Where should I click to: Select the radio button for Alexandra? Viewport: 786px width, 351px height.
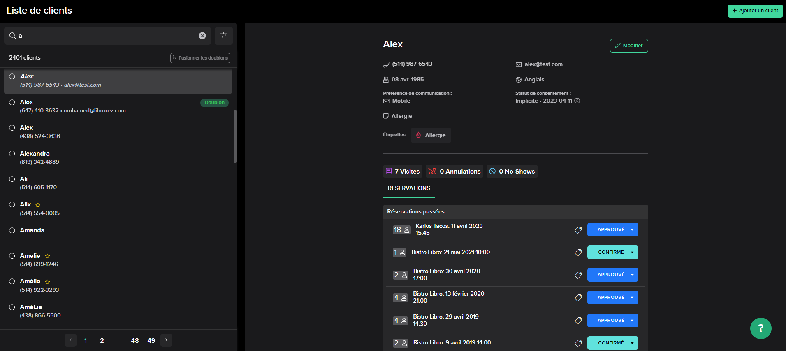coord(12,154)
